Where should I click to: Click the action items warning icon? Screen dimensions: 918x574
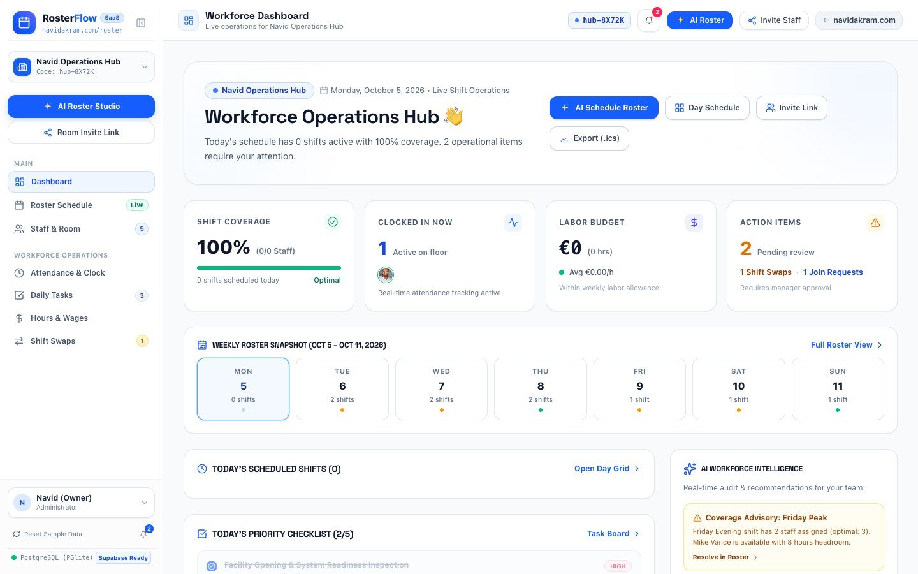click(x=875, y=223)
